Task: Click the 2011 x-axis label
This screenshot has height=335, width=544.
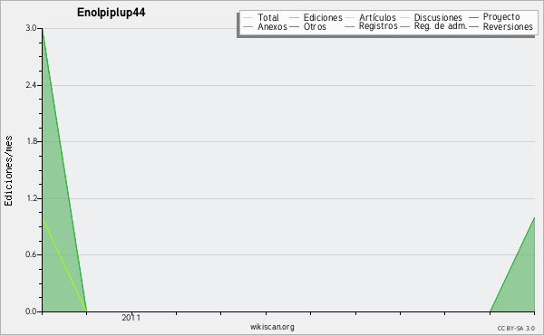Action: coord(131,318)
